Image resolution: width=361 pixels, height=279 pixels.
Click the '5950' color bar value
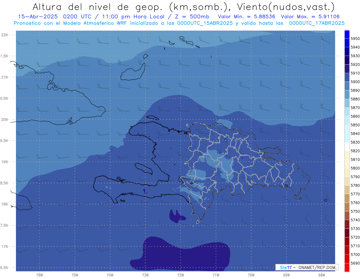coord(355,39)
